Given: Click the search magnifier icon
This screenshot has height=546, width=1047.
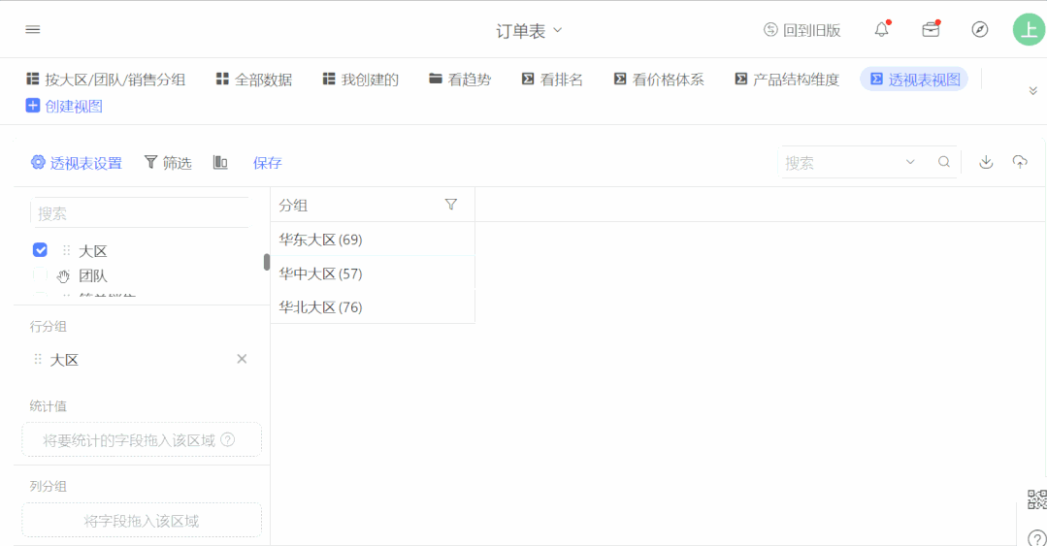Looking at the screenshot, I should click(x=943, y=162).
